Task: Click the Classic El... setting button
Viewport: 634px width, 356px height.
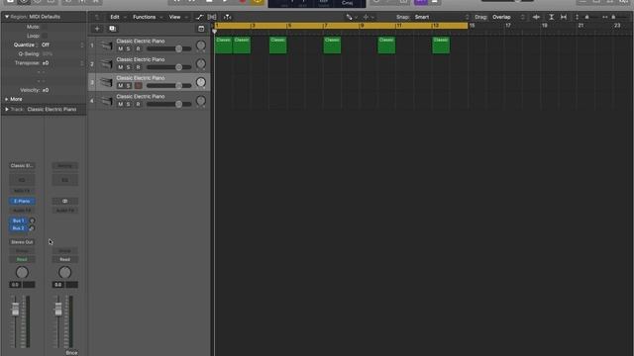Action: 22,165
